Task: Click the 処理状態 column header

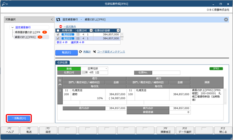Action: [x=68, y=30]
